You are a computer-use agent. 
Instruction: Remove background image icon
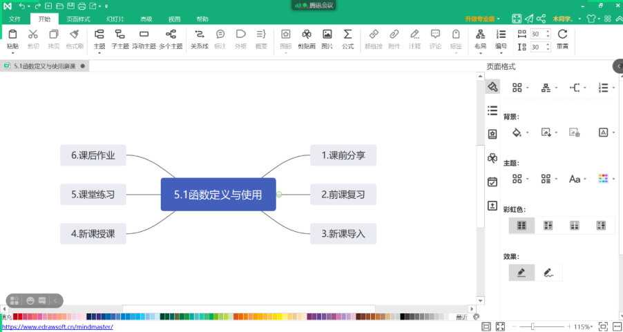[x=574, y=133]
